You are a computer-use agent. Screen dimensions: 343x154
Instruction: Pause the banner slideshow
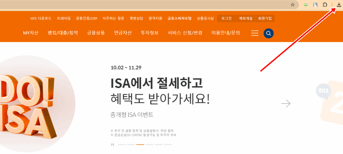[x=113, y=144]
